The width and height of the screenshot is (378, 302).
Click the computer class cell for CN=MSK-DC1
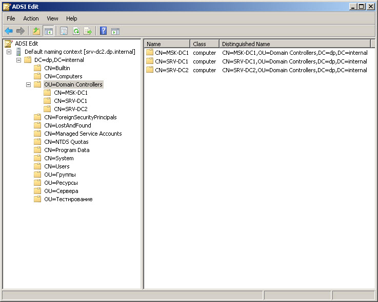click(x=205, y=53)
